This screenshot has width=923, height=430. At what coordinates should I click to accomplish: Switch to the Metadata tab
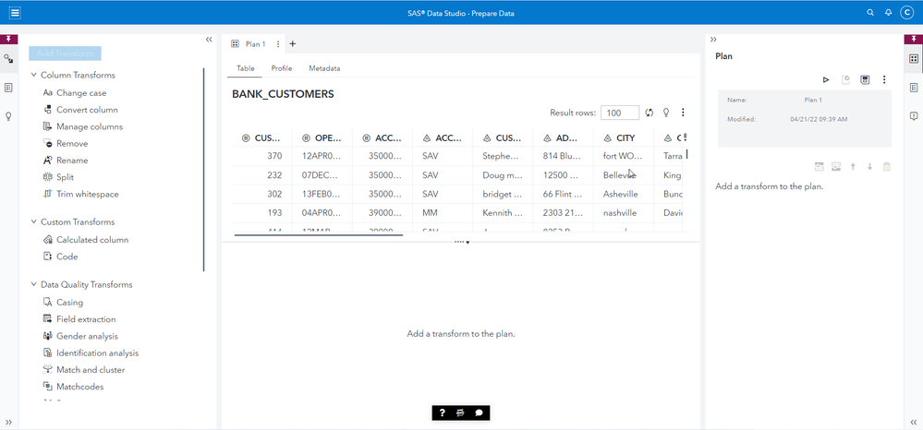pos(324,68)
